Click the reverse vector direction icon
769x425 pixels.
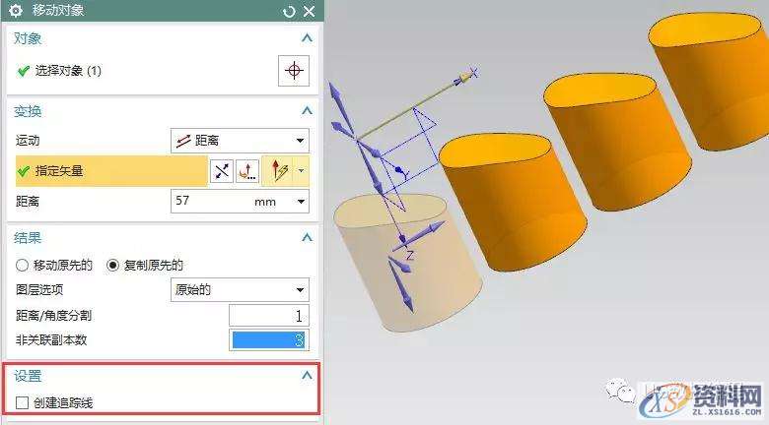pyautogui.click(x=222, y=171)
